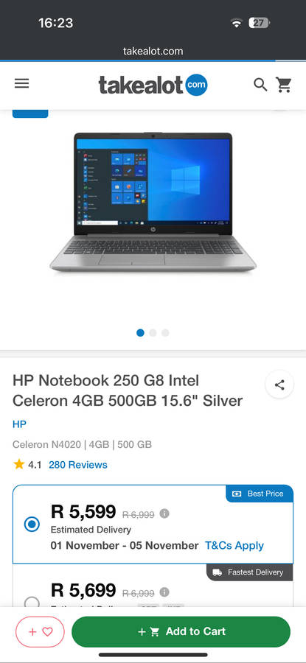Add to wishlist with heart button

click(x=41, y=632)
